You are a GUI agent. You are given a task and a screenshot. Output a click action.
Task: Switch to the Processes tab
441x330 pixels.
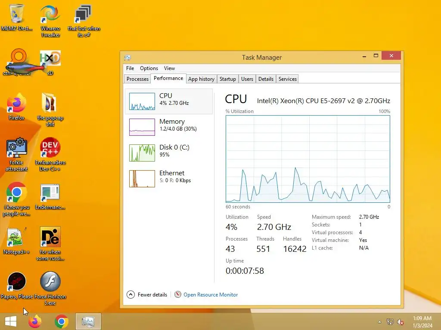click(x=137, y=79)
